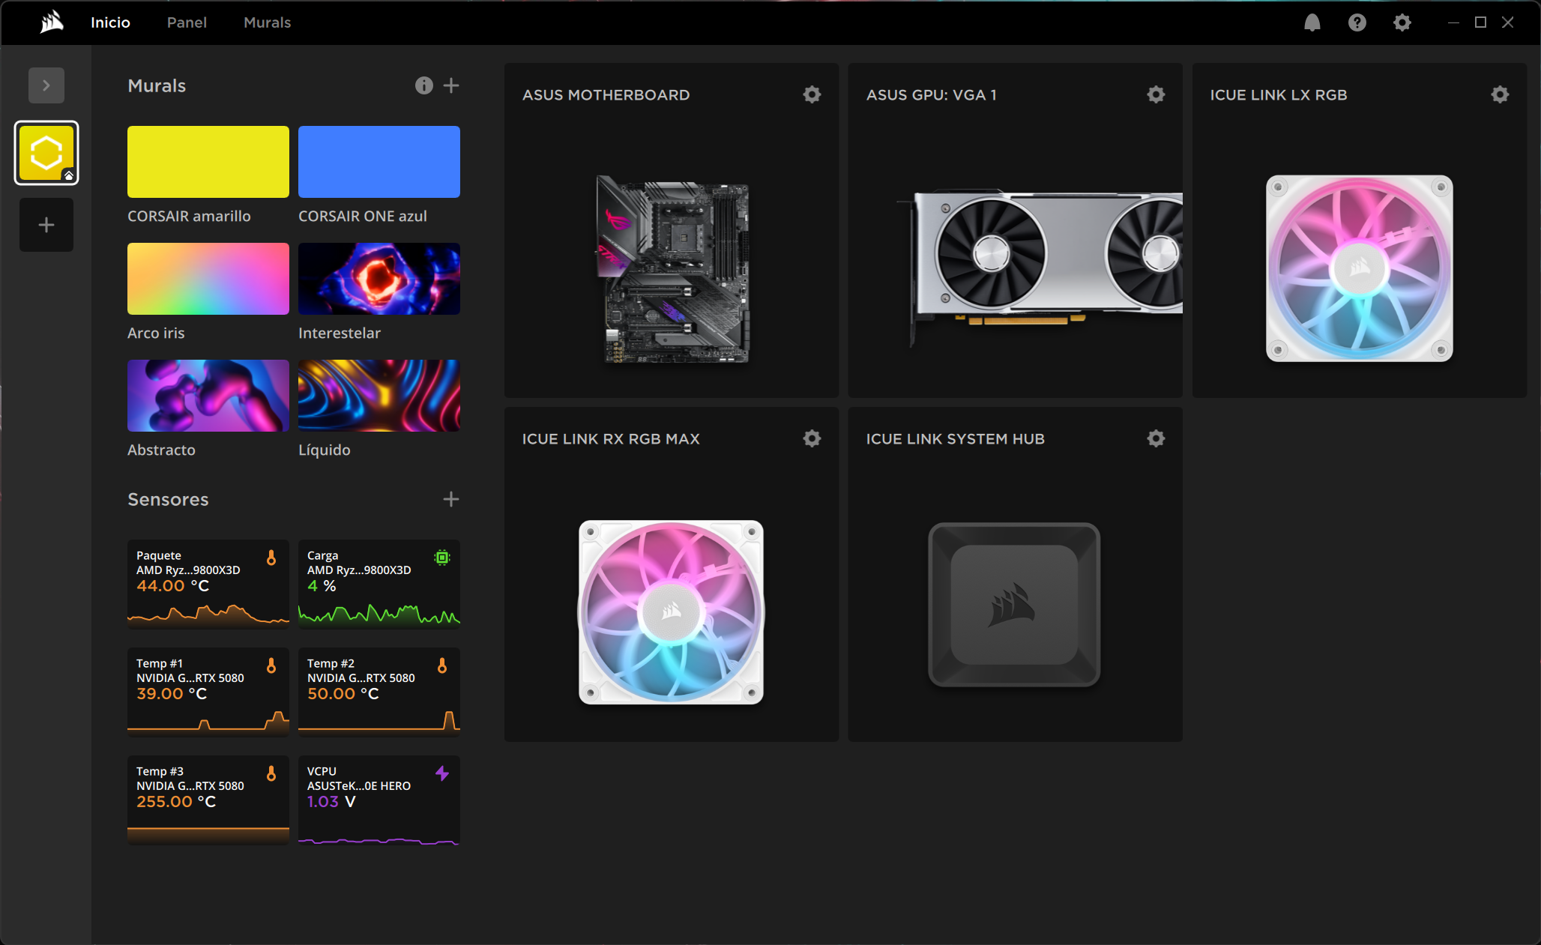The width and height of the screenshot is (1541, 945).
Task: Click the ICUE LINK RX RGB MAX title
Action: tap(611, 439)
